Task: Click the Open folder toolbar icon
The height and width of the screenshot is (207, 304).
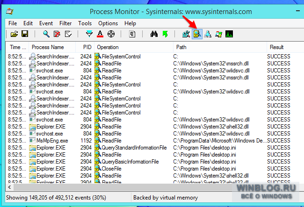Action: coord(14,34)
